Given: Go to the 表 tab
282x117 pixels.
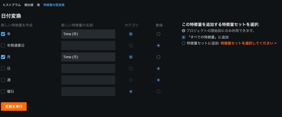Looking at the screenshot, I should 38,5.
